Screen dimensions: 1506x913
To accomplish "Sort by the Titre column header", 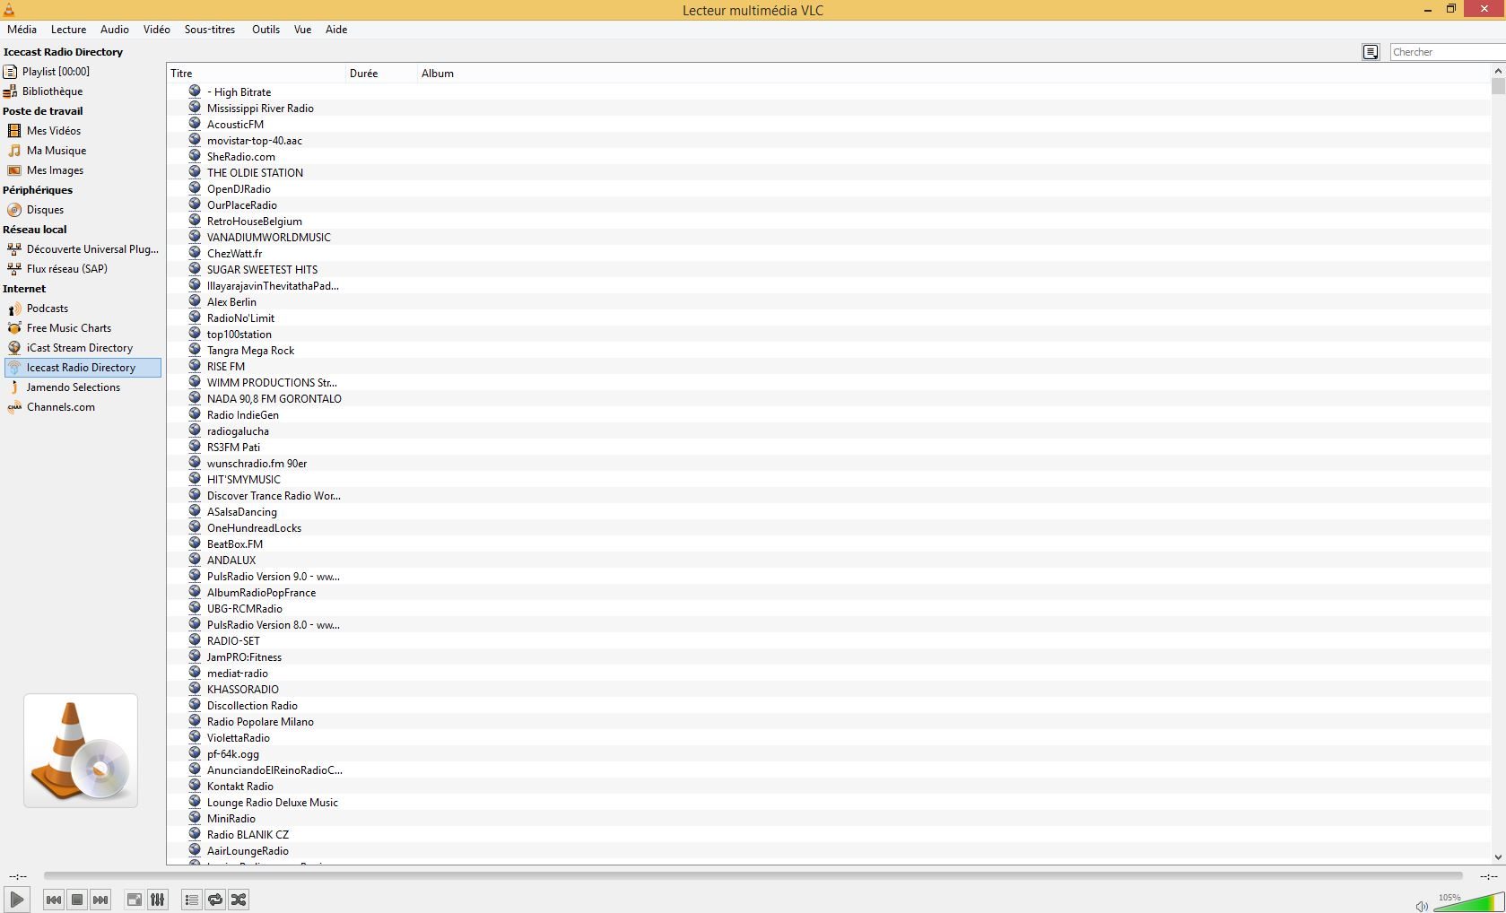I will tap(256, 74).
